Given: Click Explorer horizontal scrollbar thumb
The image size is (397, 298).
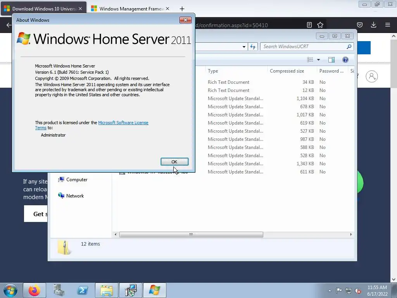Looking at the screenshot, I should tap(191, 234).
